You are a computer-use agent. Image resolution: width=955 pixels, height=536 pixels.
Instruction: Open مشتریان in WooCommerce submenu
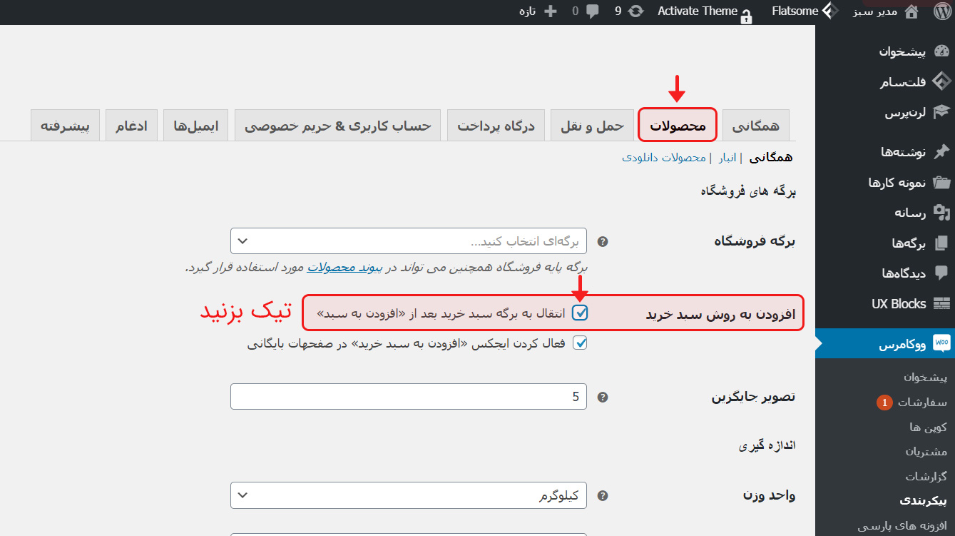click(x=926, y=451)
